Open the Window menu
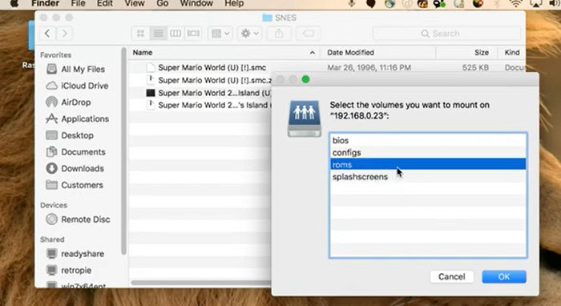561x306 pixels. [x=196, y=3]
